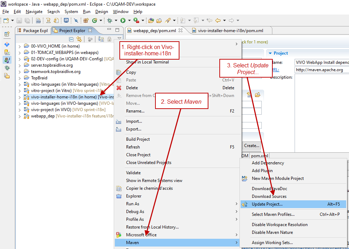
Task: Click the Open Perspective sidebar icon
Action: tap(7, 34)
